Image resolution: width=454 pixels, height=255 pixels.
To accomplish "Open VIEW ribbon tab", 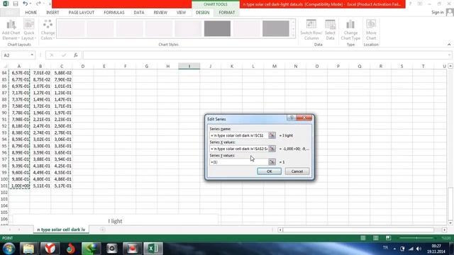I will pyautogui.click(x=182, y=13).
